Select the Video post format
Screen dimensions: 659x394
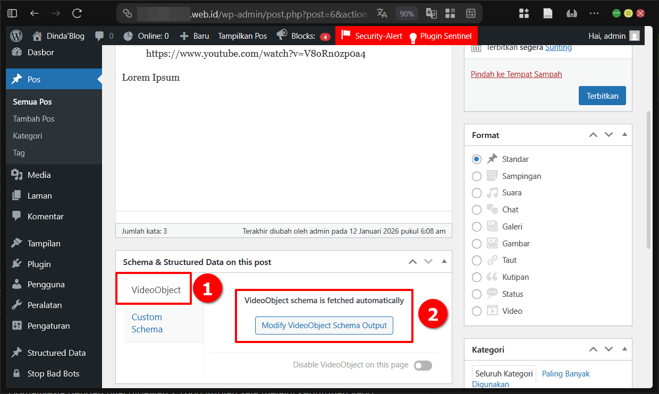tap(477, 311)
